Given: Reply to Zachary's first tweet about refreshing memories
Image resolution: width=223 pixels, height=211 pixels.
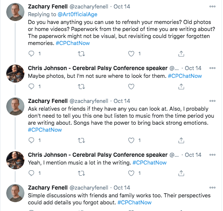Looking at the screenshot, I should tap(31, 54).
